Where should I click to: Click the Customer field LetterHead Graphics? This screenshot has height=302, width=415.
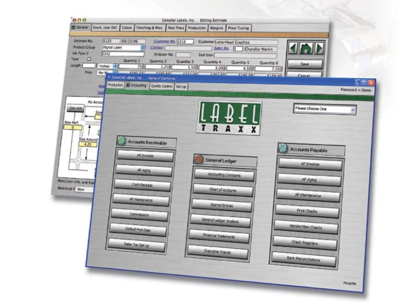(x=246, y=42)
